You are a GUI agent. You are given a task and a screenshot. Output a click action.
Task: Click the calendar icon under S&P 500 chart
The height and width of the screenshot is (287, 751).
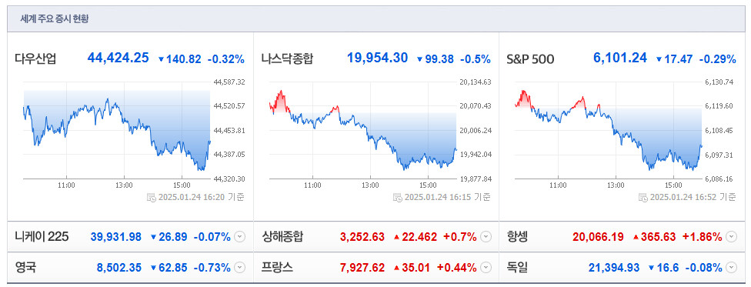(643, 197)
